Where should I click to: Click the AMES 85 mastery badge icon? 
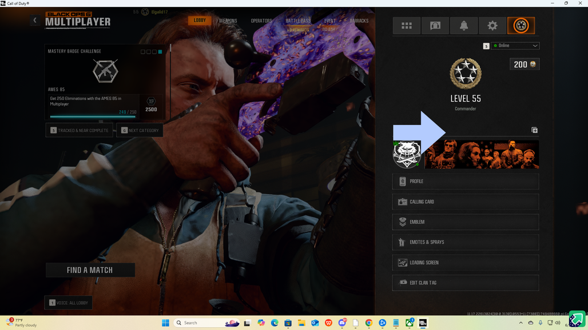(105, 71)
